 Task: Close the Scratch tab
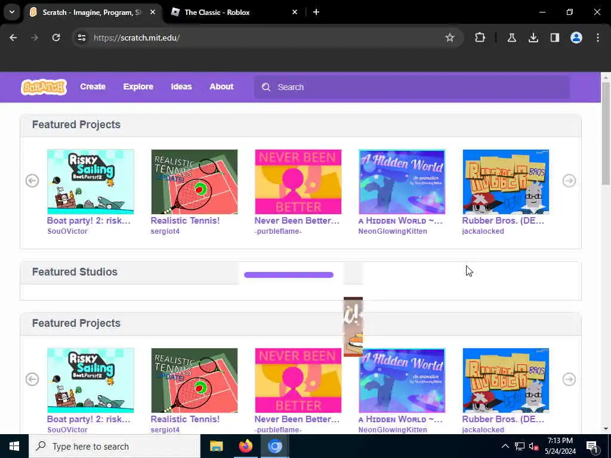click(x=153, y=12)
